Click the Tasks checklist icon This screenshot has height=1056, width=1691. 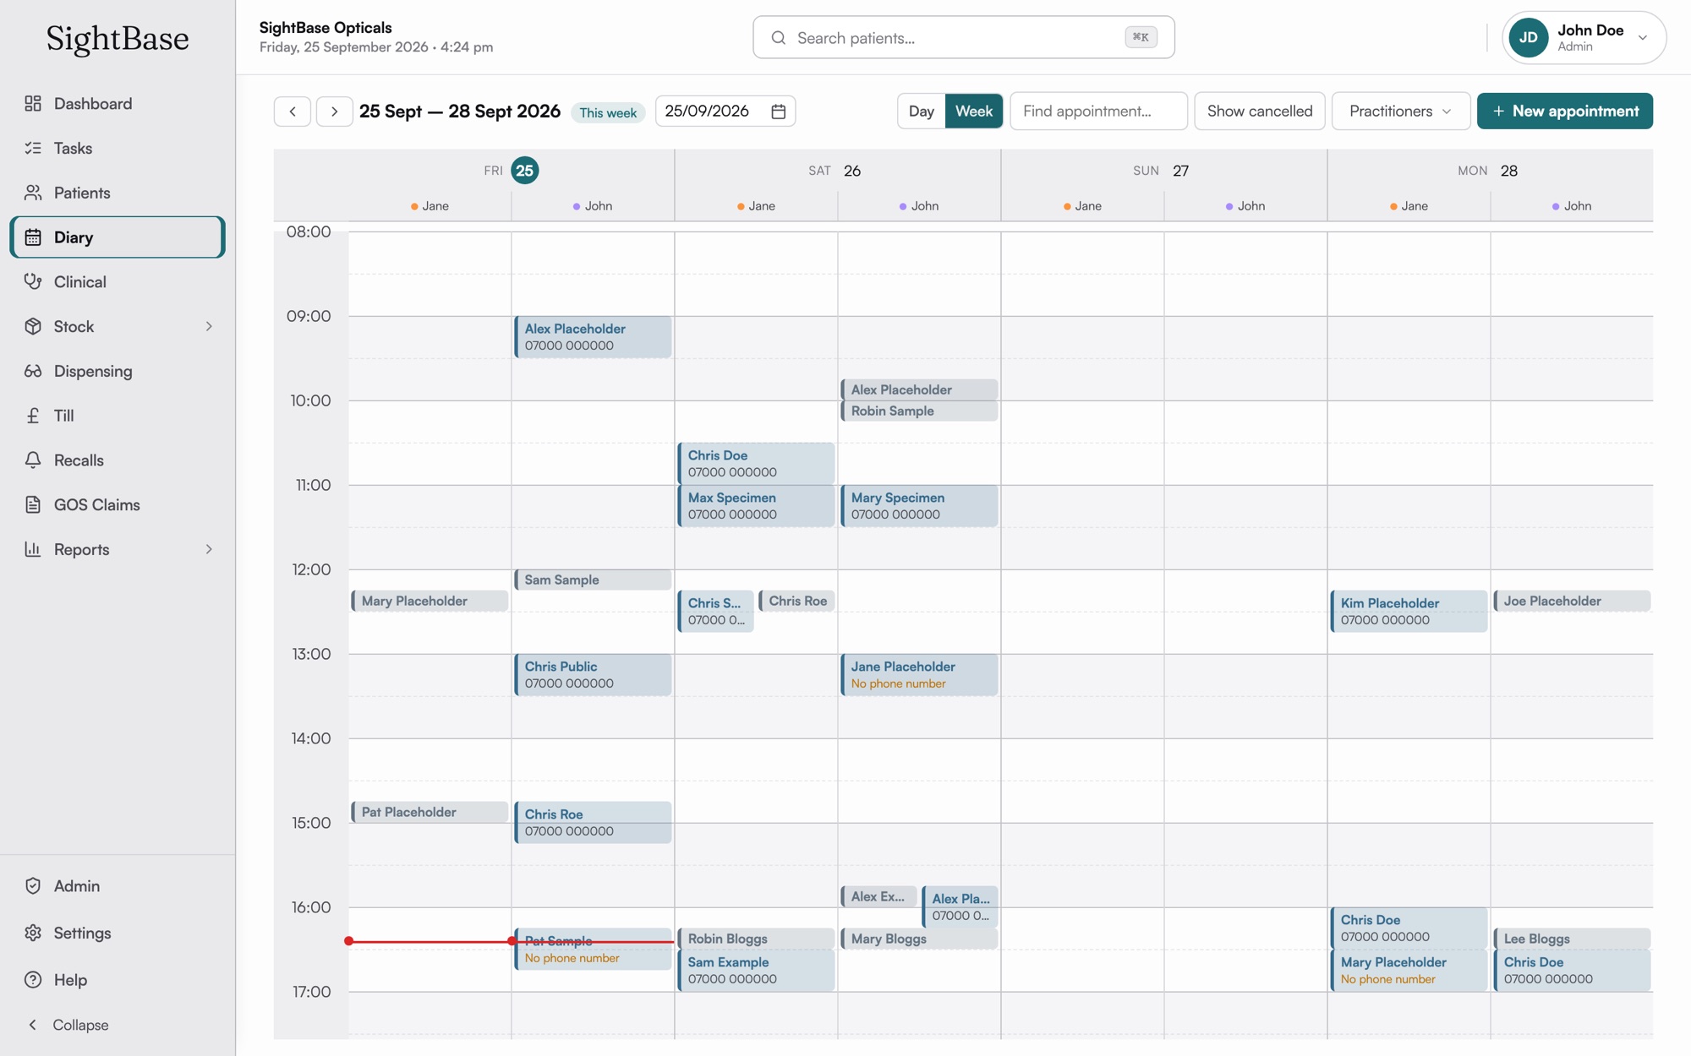(33, 148)
